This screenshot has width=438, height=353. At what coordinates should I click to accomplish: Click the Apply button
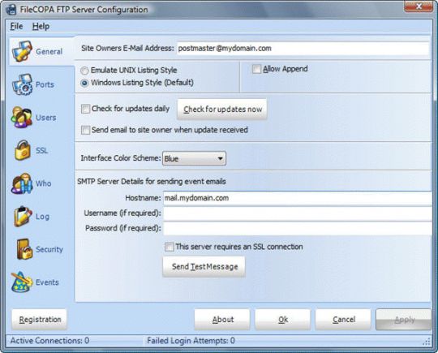tap(404, 320)
